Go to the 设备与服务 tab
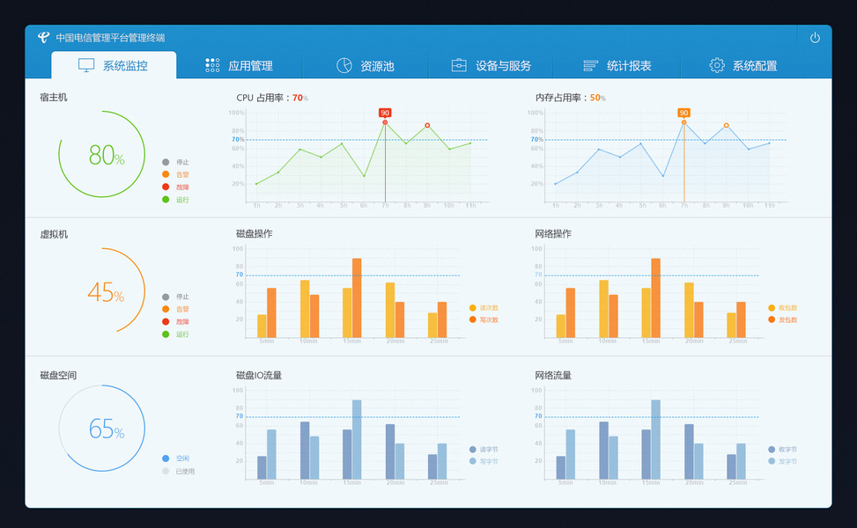Screen dimensions: 857x528 491,65
